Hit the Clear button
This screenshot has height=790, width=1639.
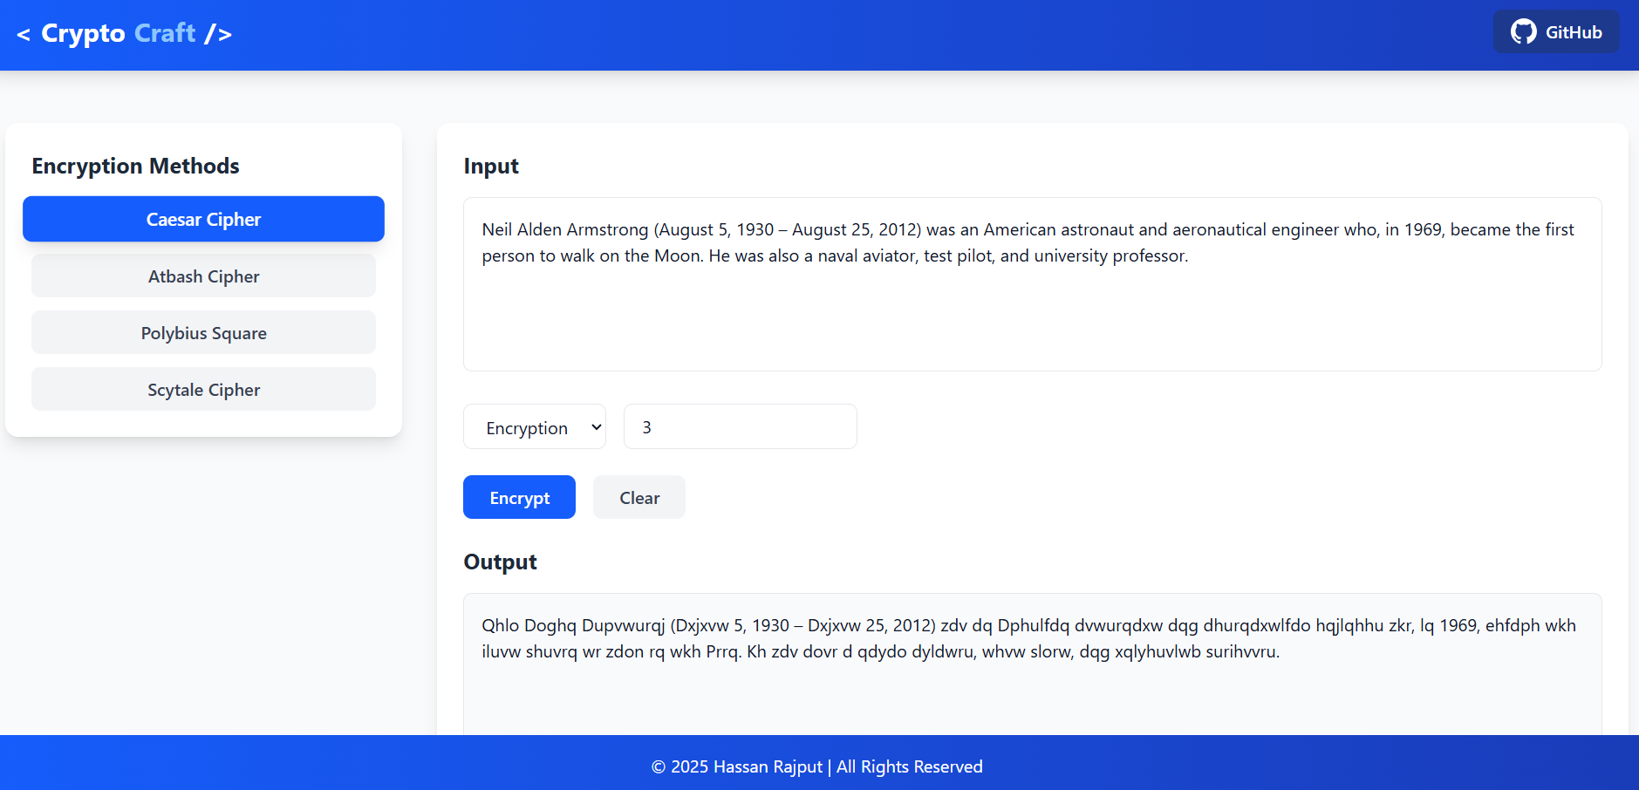tap(639, 498)
